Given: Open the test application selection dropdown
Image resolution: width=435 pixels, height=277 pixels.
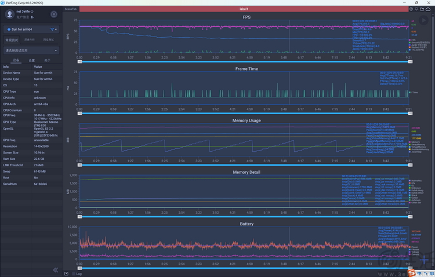Looking at the screenshot, I should coord(31,50).
